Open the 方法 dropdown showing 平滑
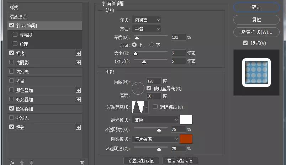The width and height of the screenshot is (286, 165). pos(147,29)
